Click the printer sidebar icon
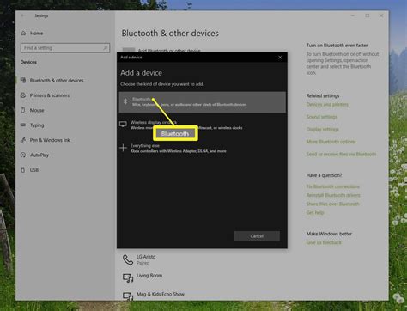The height and width of the screenshot is (311, 407). (23, 95)
